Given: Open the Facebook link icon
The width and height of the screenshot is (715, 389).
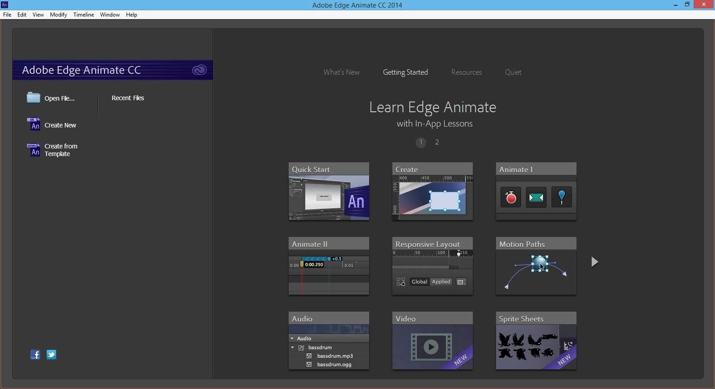Looking at the screenshot, I should coord(35,355).
